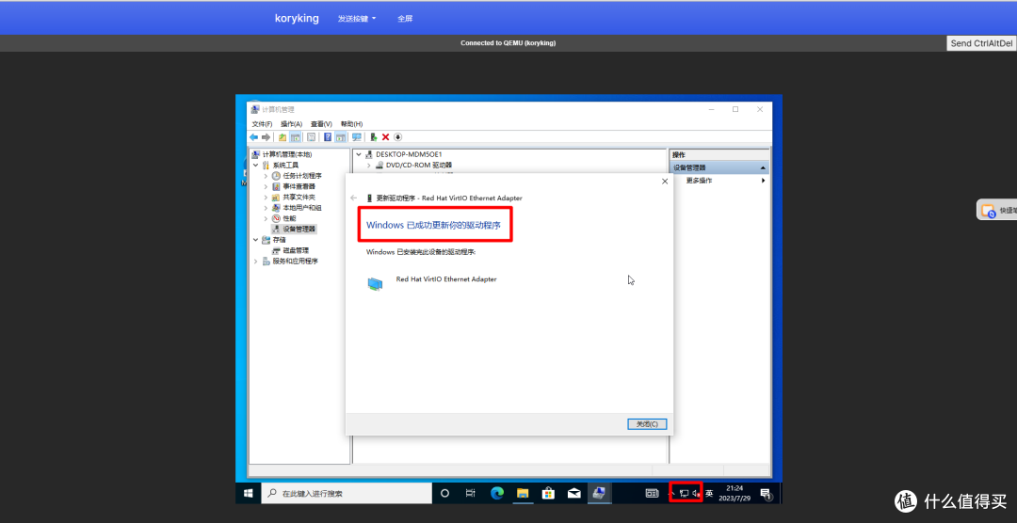The height and width of the screenshot is (523, 1017).
Task: Collapse the 系统工具 tree node
Action: pos(255,166)
